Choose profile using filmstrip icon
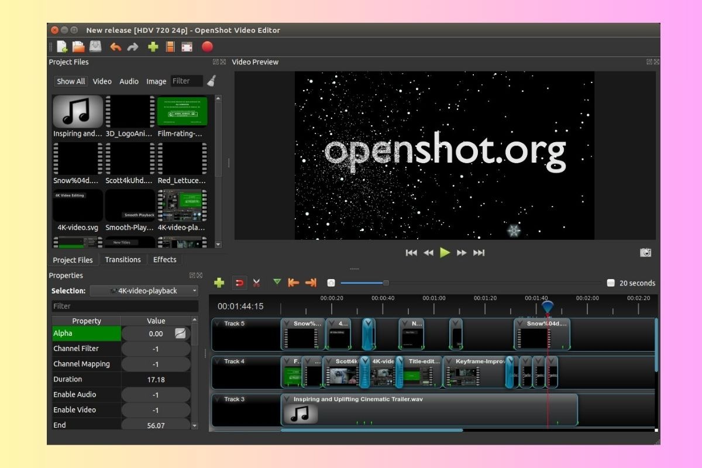The width and height of the screenshot is (702, 468). 170,47
